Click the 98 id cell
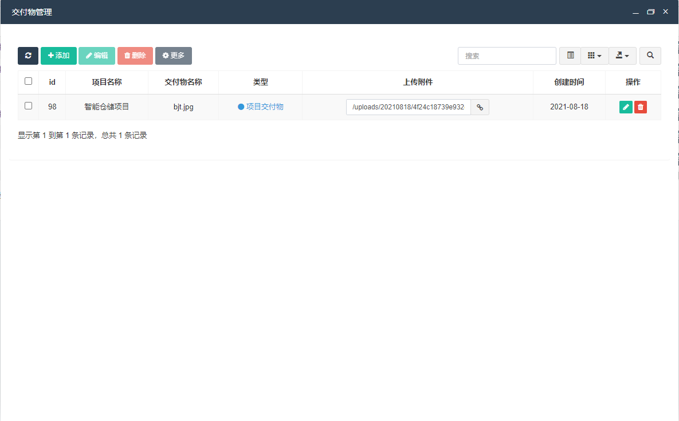 pyautogui.click(x=52, y=107)
